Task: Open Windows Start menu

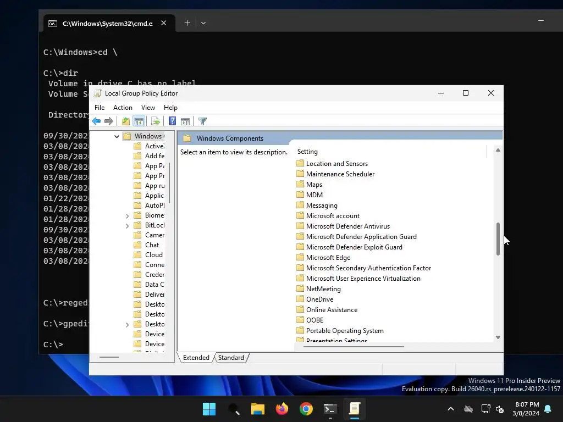Action: (x=209, y=409)
